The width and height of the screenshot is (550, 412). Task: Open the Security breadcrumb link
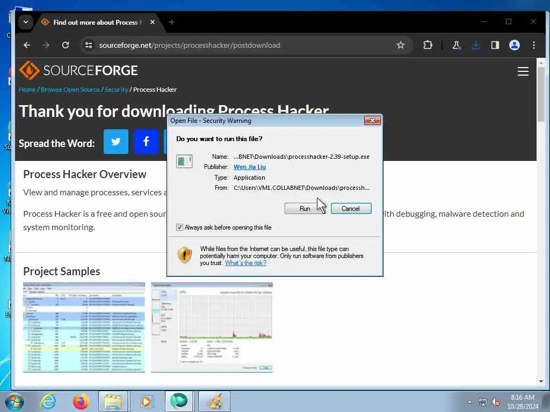click(x=116, y=90)
